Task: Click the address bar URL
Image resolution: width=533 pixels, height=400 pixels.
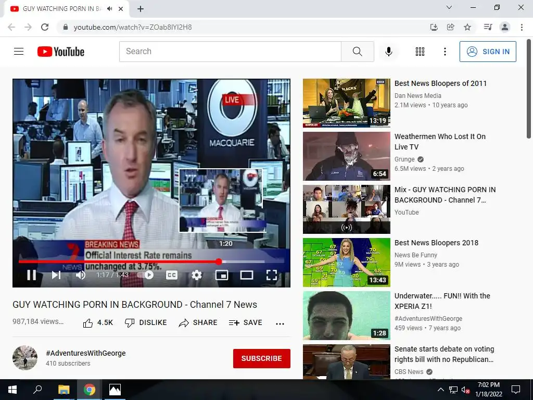Action: [x=133, y=27]
